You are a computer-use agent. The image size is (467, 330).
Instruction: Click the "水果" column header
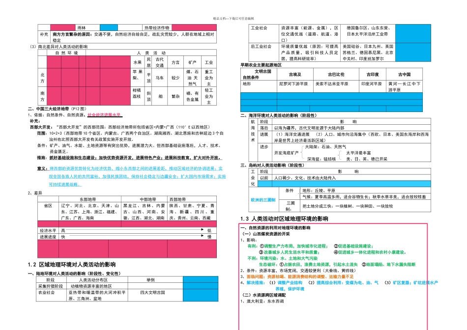pos(137,62)
